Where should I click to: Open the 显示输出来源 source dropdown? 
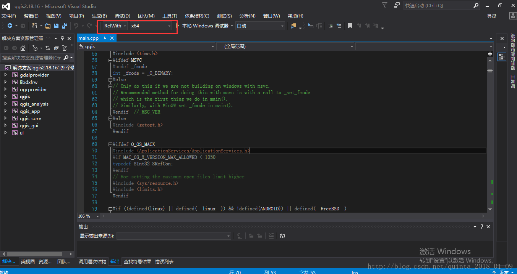pyautogui.click(x=174, y=236)
